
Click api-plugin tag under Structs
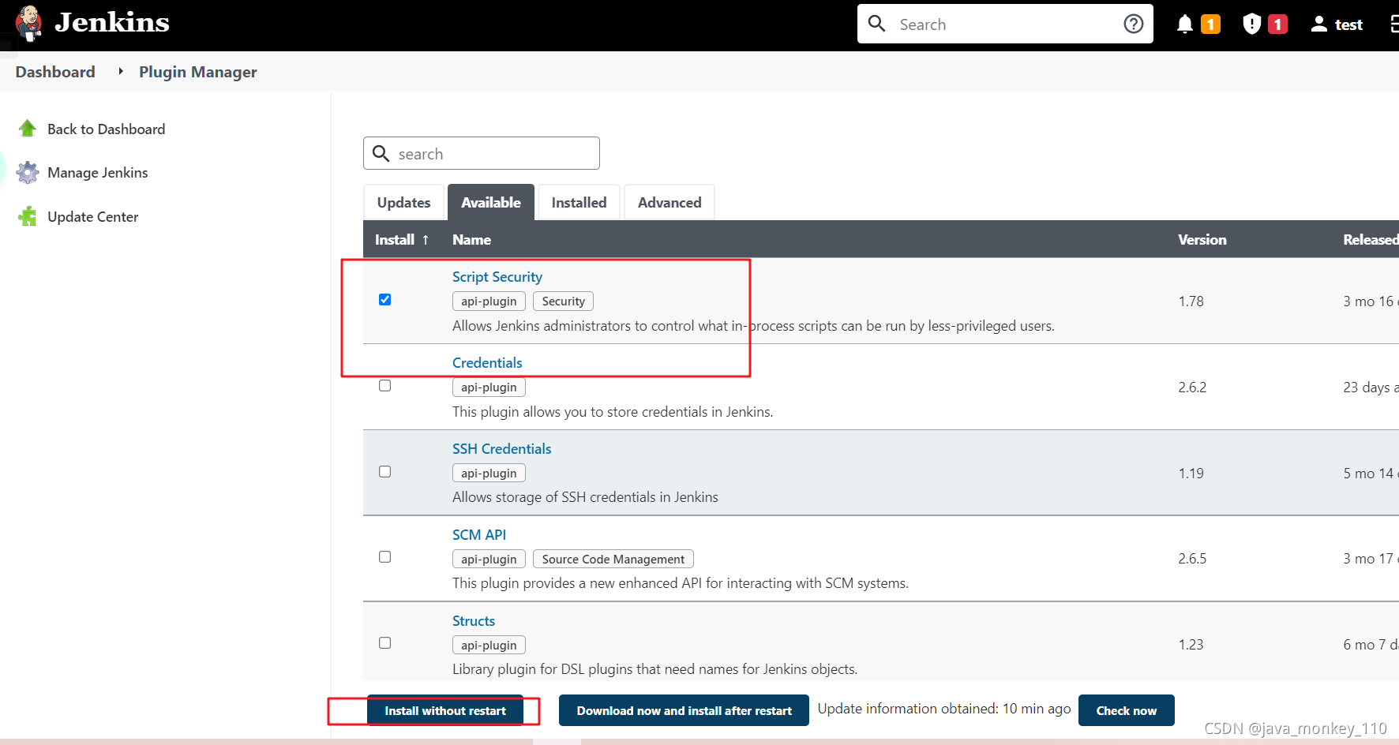[x=489, y=645]
